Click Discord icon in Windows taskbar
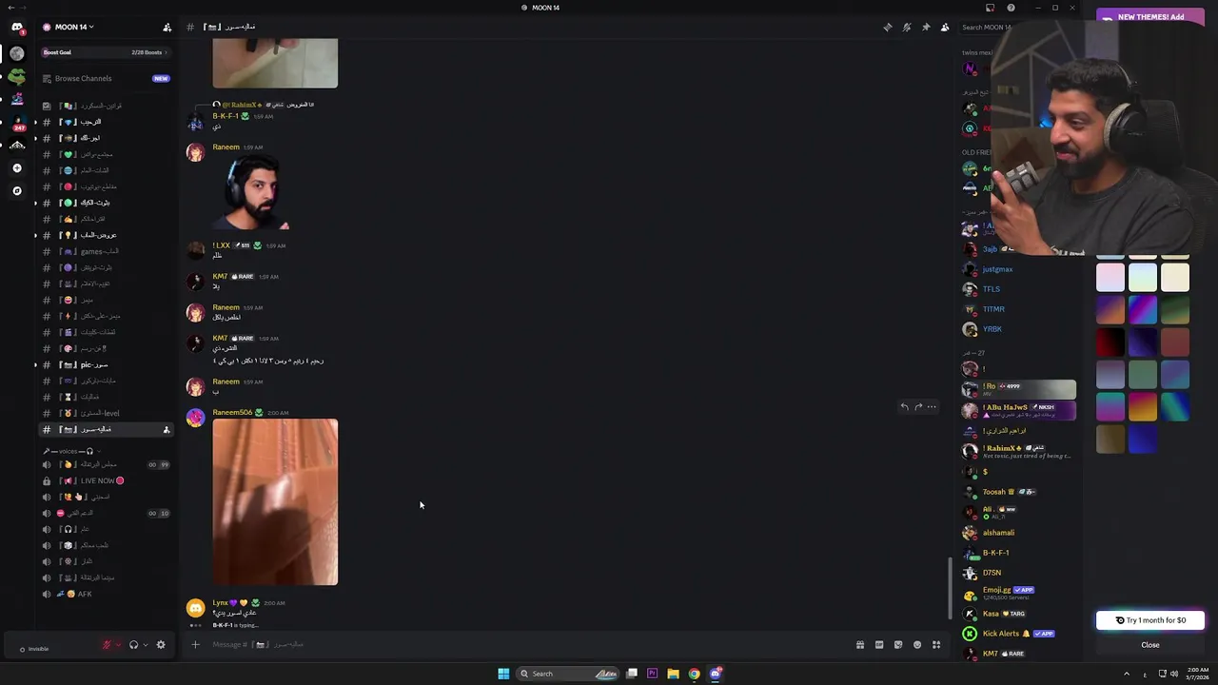 [x=716, y=674]
